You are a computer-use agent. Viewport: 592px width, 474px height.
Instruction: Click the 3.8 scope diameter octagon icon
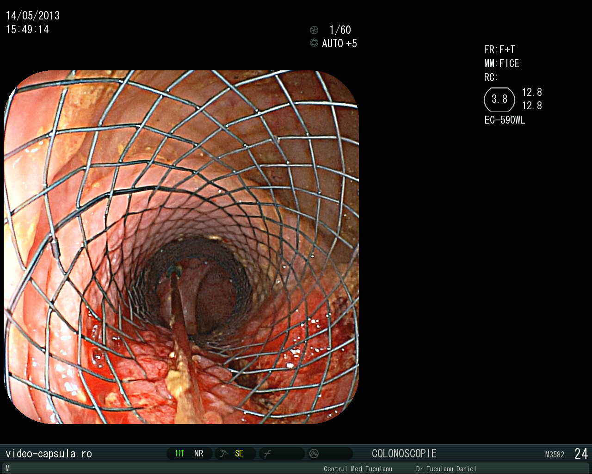pos(499,100)
